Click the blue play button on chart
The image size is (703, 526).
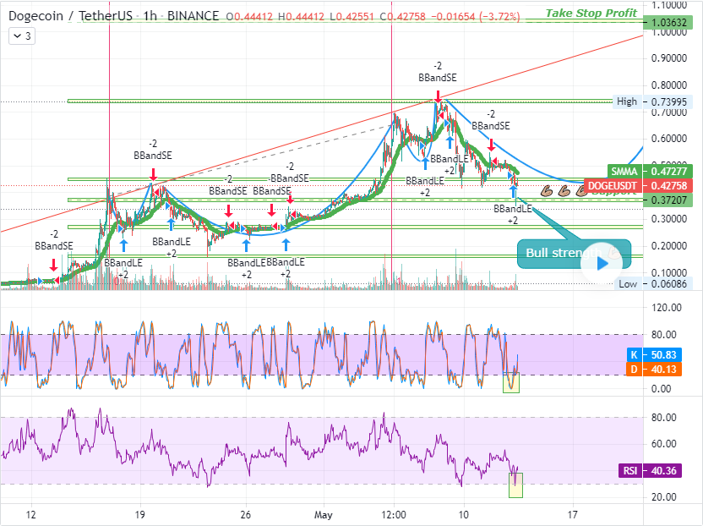601,262
